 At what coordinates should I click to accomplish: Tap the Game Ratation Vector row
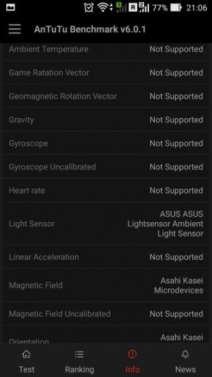click(106, 72)
